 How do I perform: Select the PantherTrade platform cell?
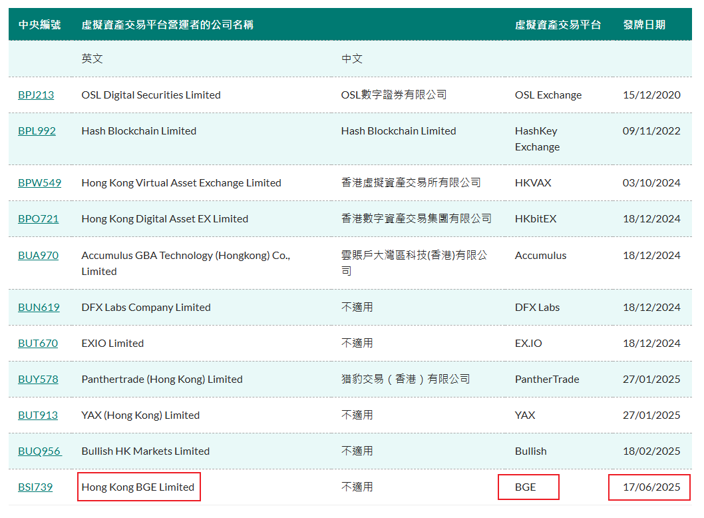click(x=547, y=379)
